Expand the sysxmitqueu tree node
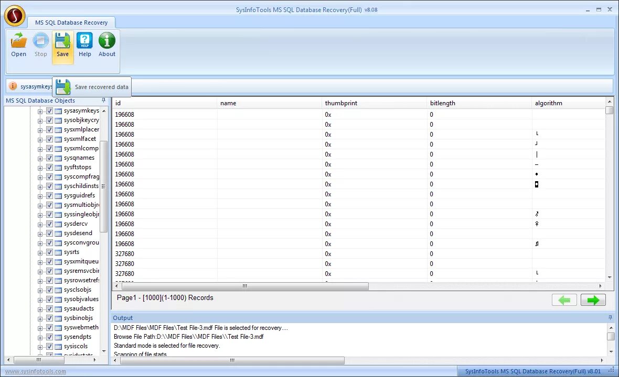This screenshot has height=377, width=619. 40,262
